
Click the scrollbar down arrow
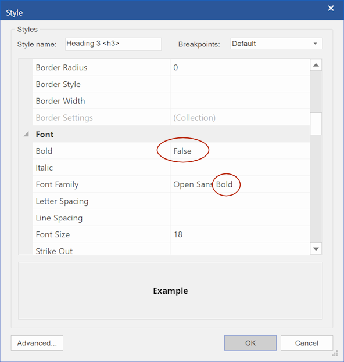tap(316, 249)
